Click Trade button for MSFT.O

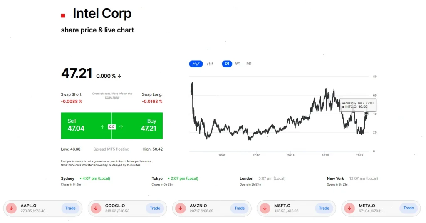(324, 208)
